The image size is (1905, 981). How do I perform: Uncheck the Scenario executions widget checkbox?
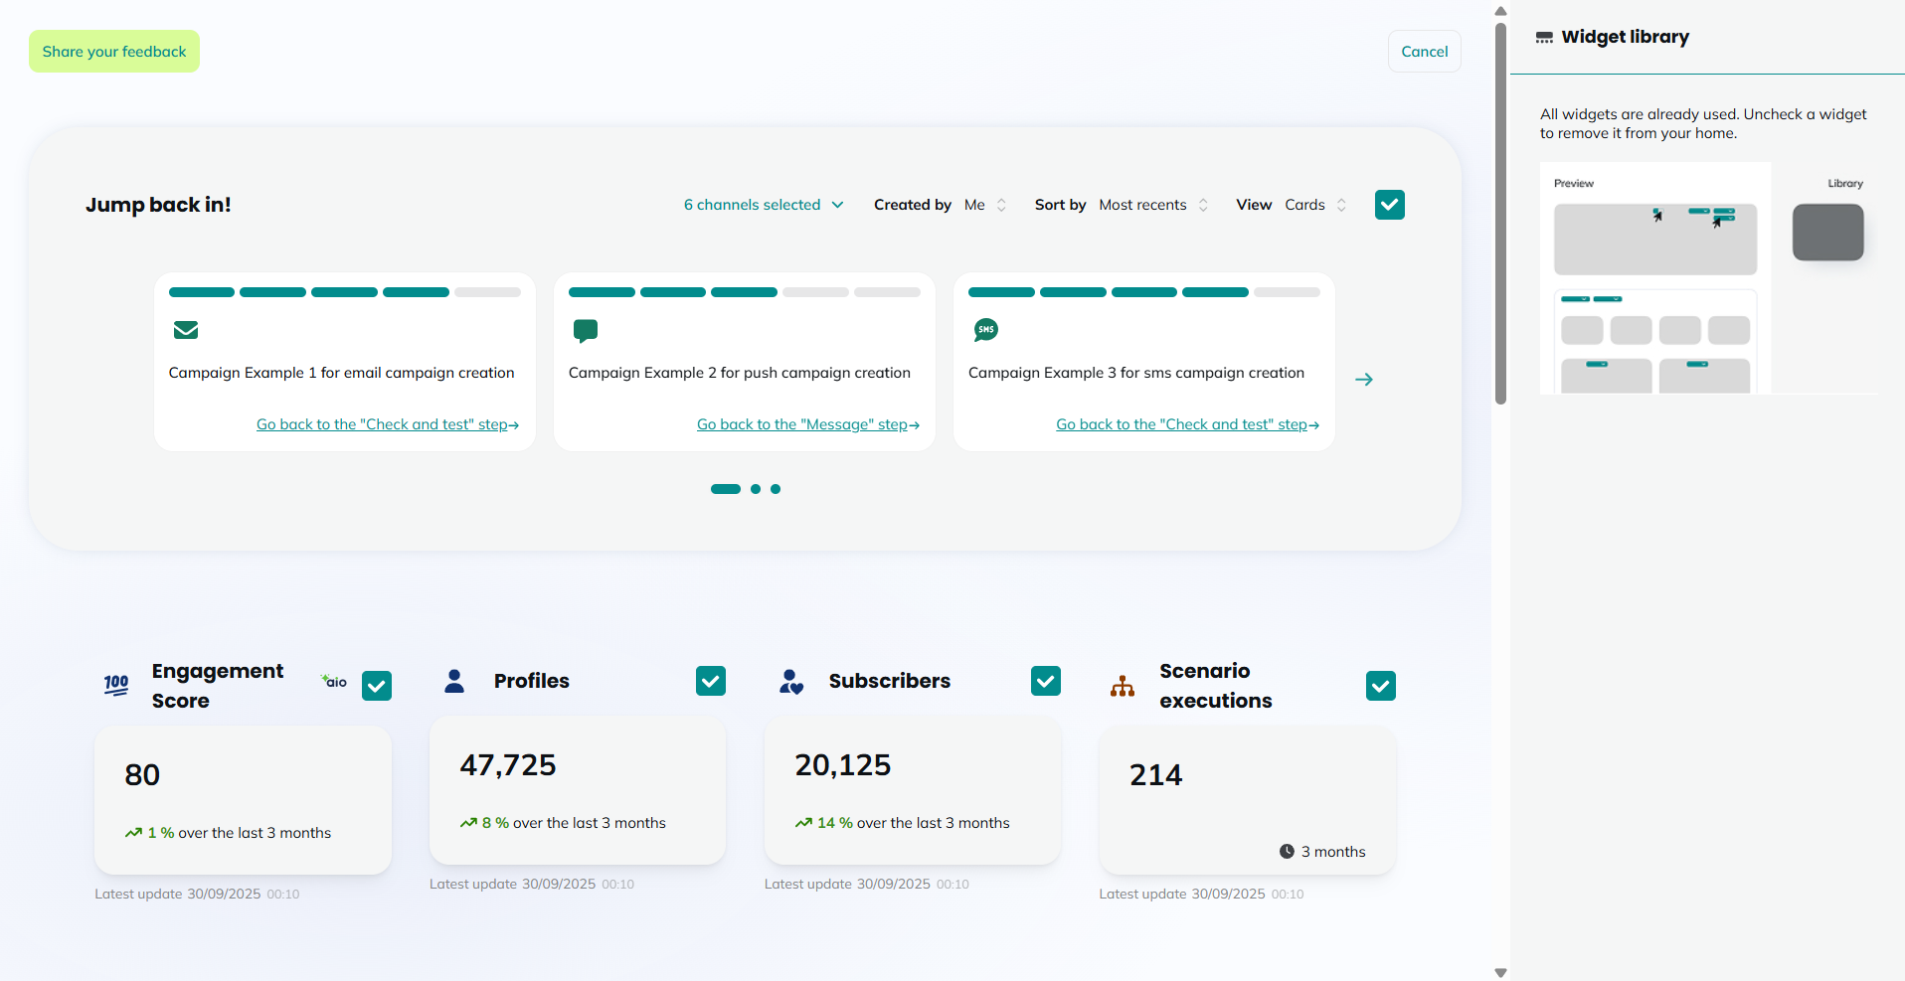point(1381,686)
